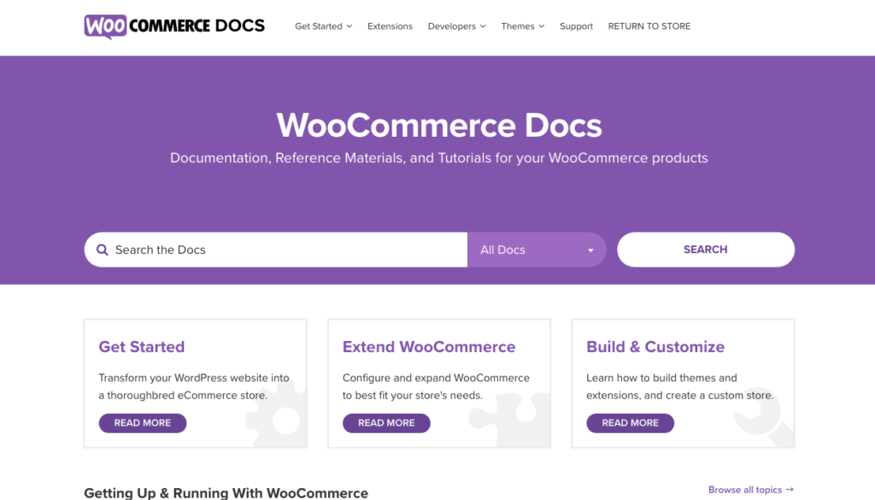This screenshot has height=500, width=875.
Task: Follow the Browse all topics link
Action: (x=750, y=490)
